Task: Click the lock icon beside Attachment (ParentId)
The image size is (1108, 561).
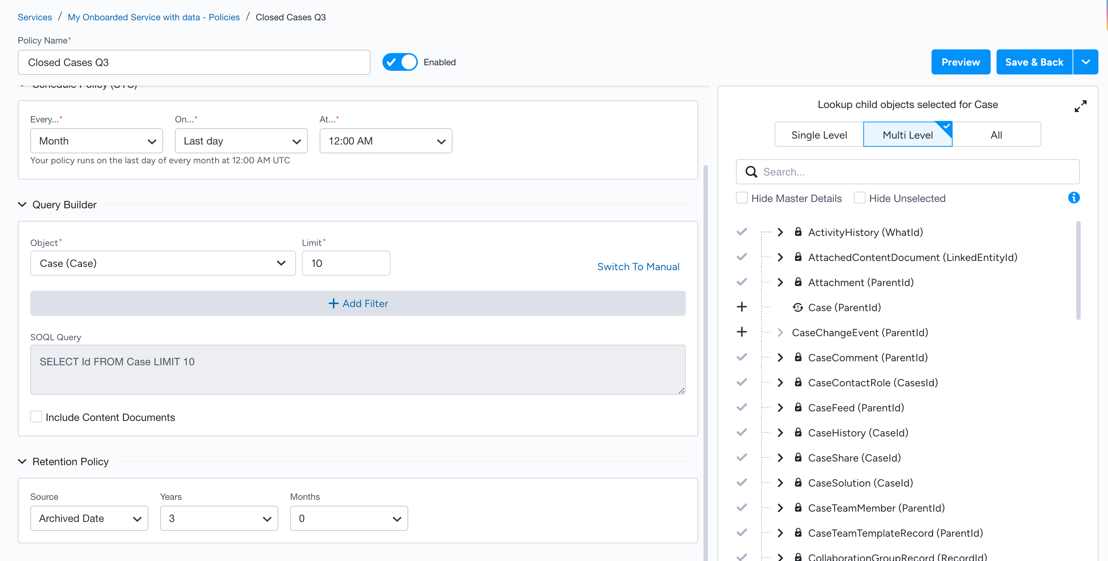Action: pos(798,282)
